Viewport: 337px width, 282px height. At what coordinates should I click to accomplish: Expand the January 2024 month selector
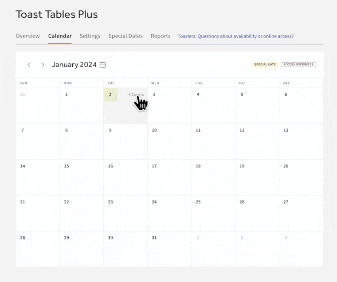coord(74,65)
